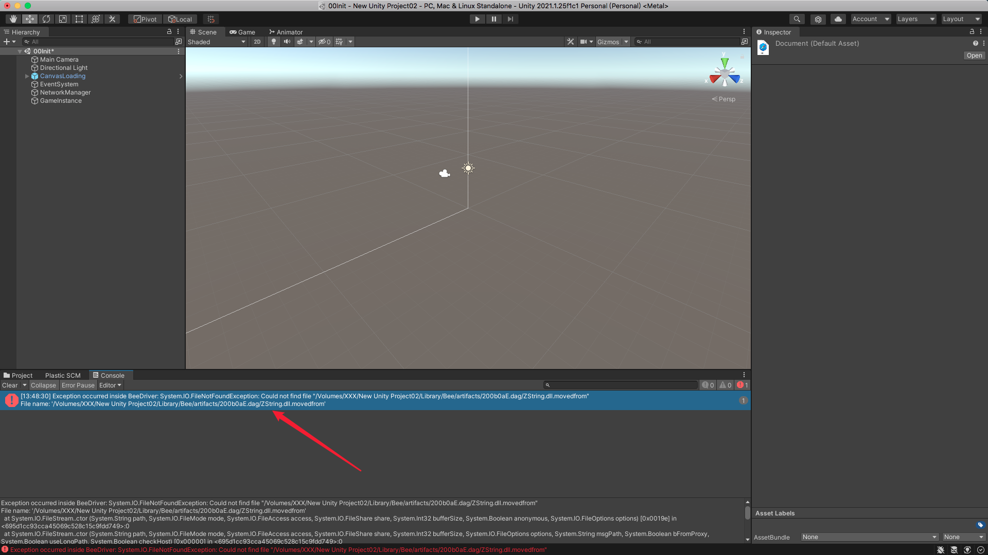Screen dimensions: 988x555
Task: Toggle Error Pause in the Console
Action: click(x=78, y=385)
